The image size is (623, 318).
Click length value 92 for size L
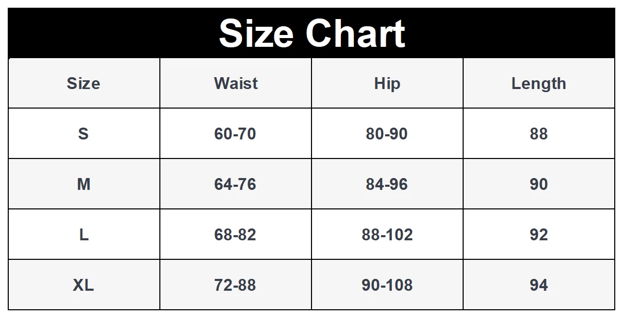[x=538, y=235]
